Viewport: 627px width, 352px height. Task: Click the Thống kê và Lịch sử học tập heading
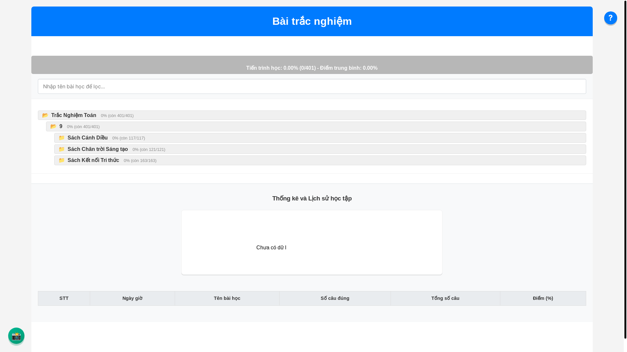coord(312,198)
